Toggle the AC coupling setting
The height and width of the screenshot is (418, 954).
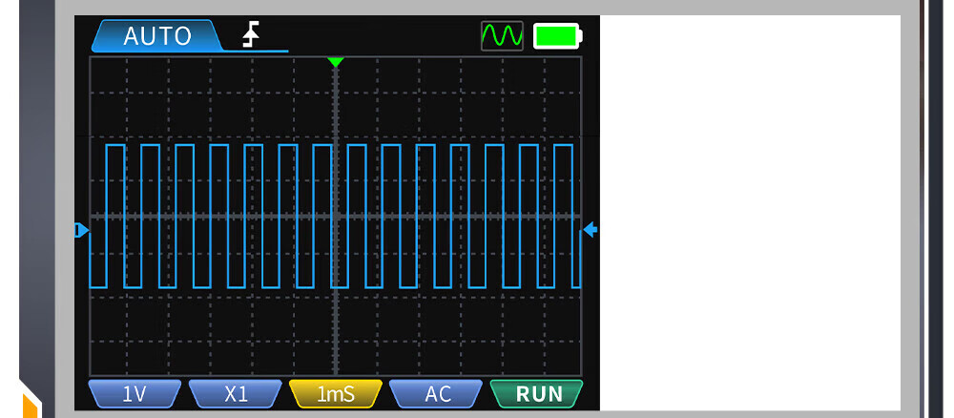(437, 393)
